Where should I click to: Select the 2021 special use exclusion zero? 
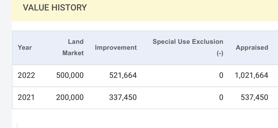pos(221,97)
